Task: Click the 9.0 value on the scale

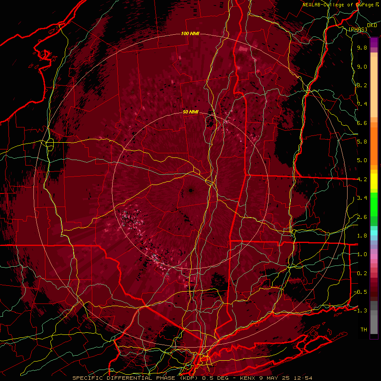Action: click(x=362, y=67)
